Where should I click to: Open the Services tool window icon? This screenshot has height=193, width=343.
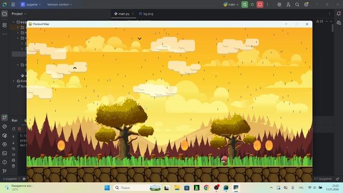4,144
